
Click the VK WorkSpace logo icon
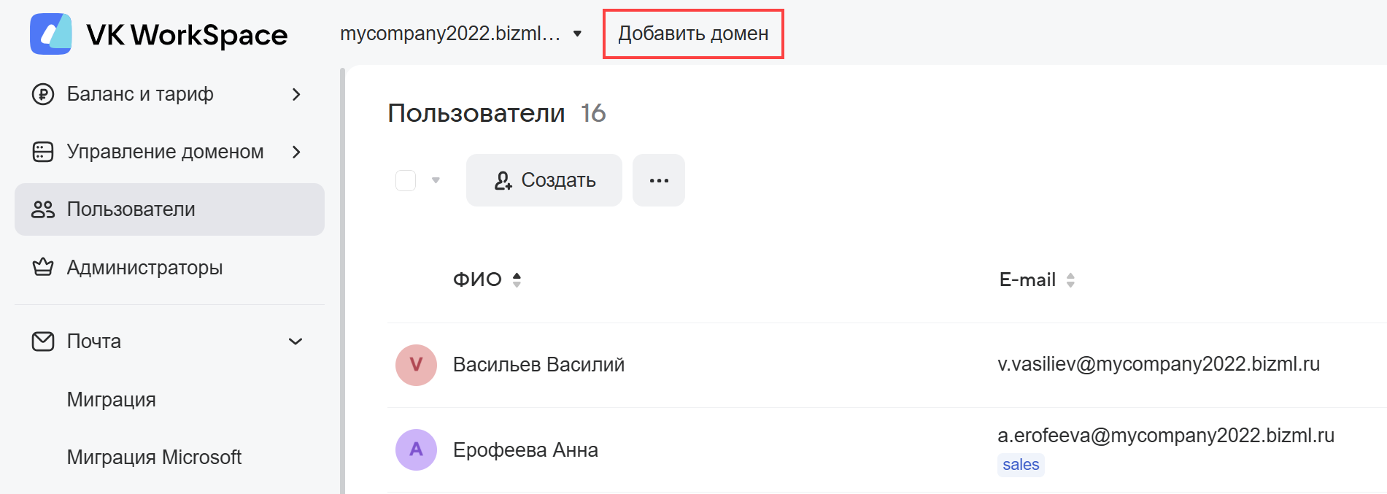click(51, 34)
